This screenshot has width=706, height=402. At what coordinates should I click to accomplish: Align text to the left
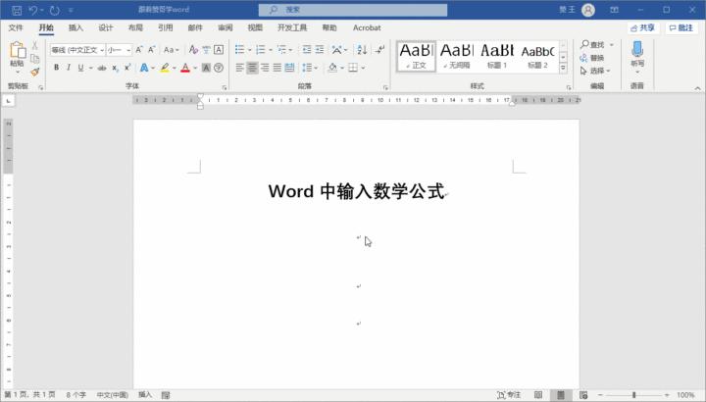tap(239, 68)
